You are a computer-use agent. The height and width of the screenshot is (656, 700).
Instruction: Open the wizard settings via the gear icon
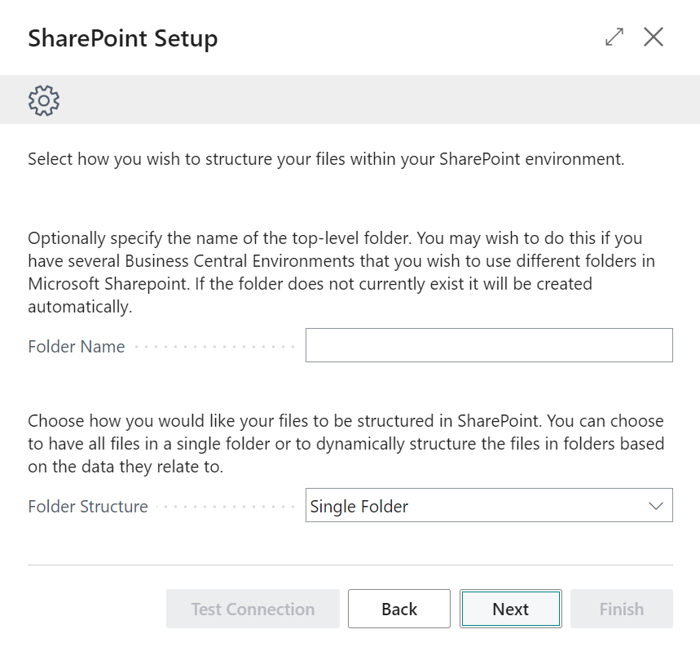(x=42, y=100)
